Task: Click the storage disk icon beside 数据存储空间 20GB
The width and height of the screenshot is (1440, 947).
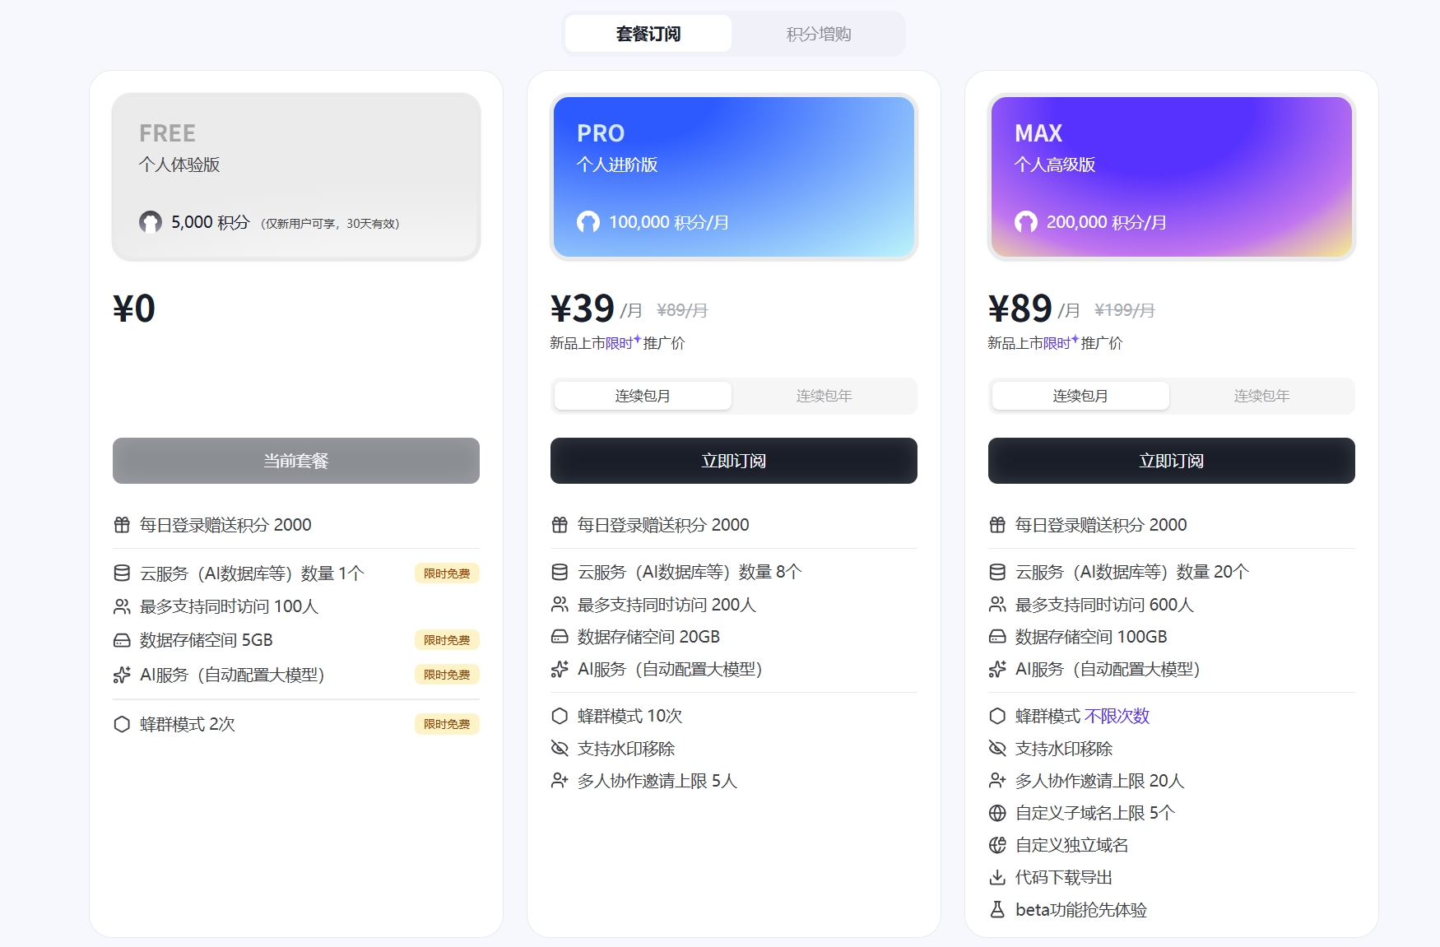Action: (559, 636)
